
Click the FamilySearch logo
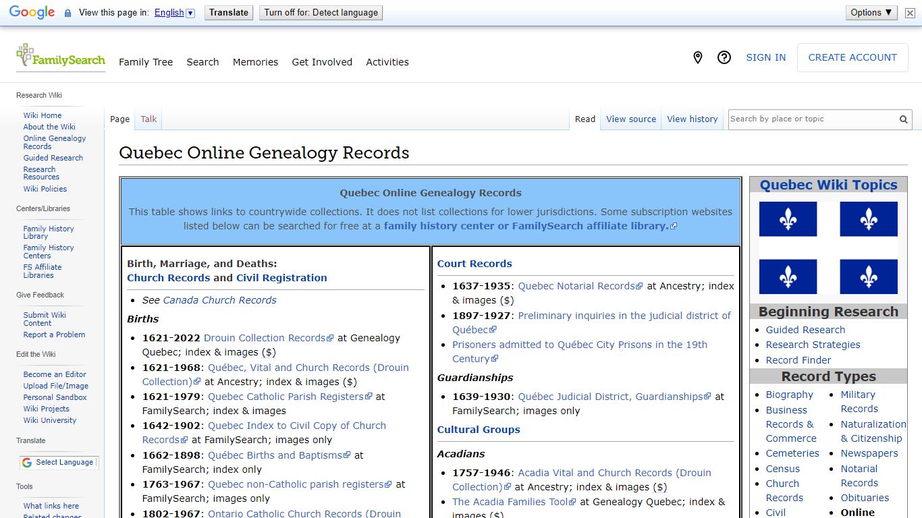[61, 57]
